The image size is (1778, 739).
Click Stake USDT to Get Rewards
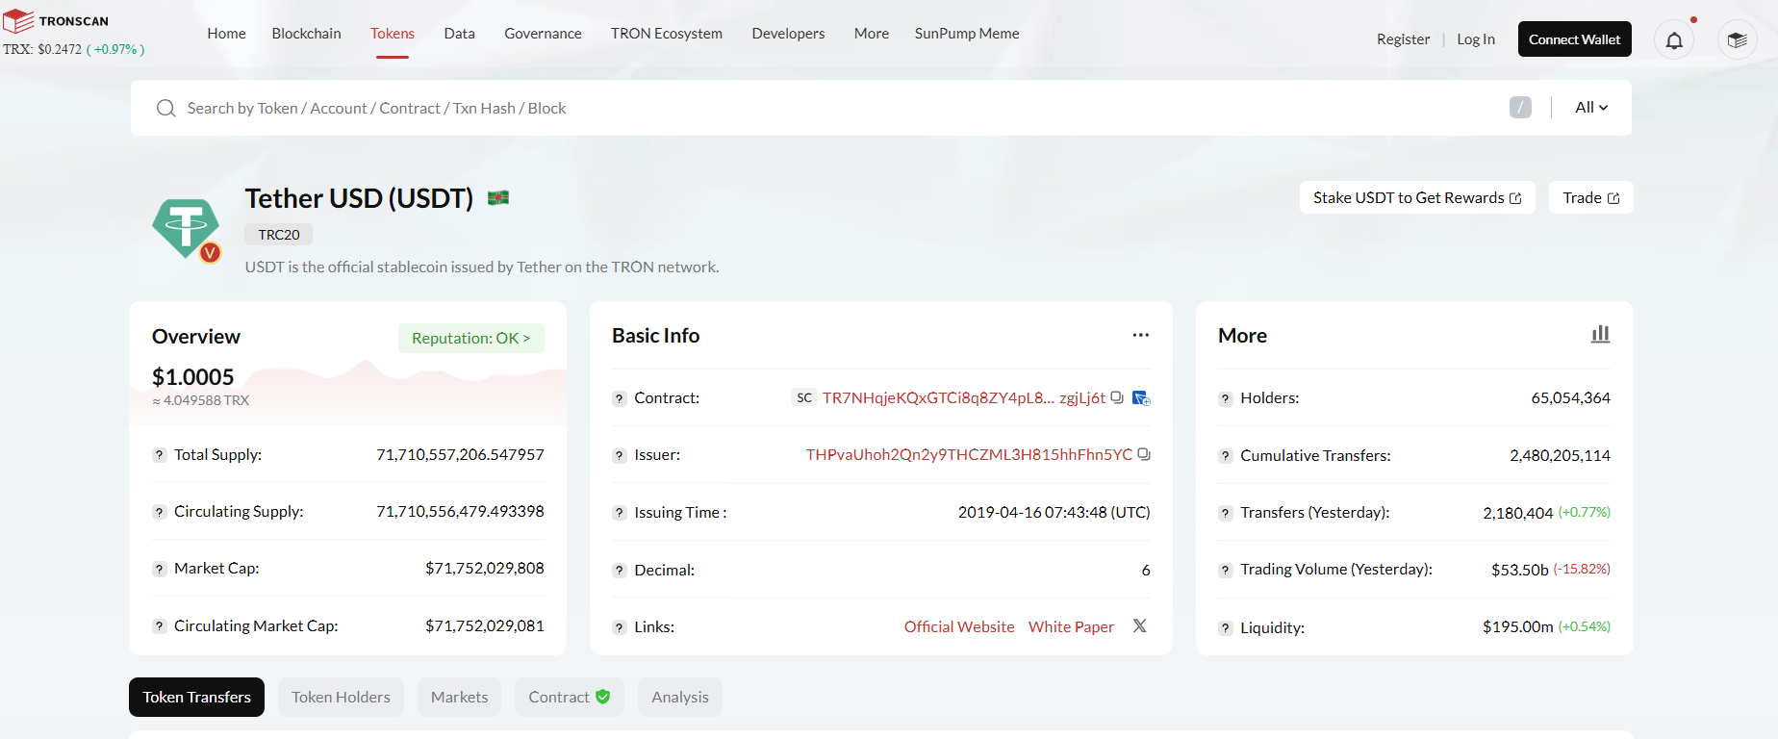1417,198
